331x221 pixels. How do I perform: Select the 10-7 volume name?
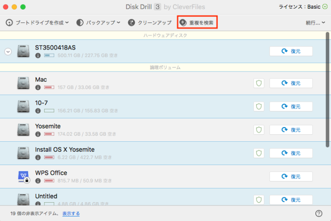tap(41, 103)
